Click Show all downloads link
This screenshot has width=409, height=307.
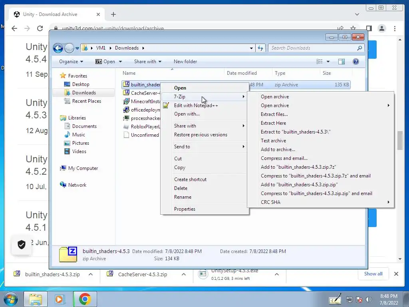pyautogui.click(x=373, y=274)
